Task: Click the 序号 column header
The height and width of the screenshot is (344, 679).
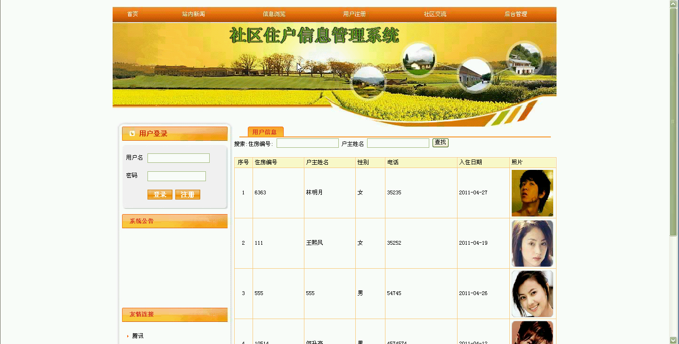Action: (x=243, y=162)
